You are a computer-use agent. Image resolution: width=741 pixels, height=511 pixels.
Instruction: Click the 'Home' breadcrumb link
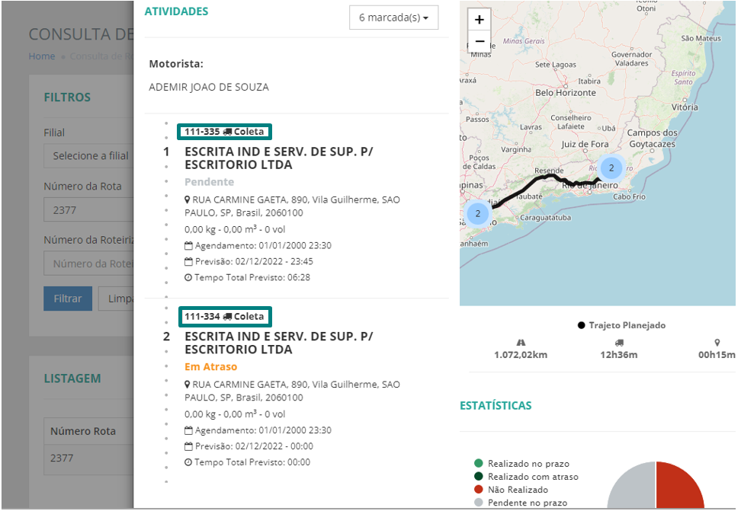click(42, 56)
